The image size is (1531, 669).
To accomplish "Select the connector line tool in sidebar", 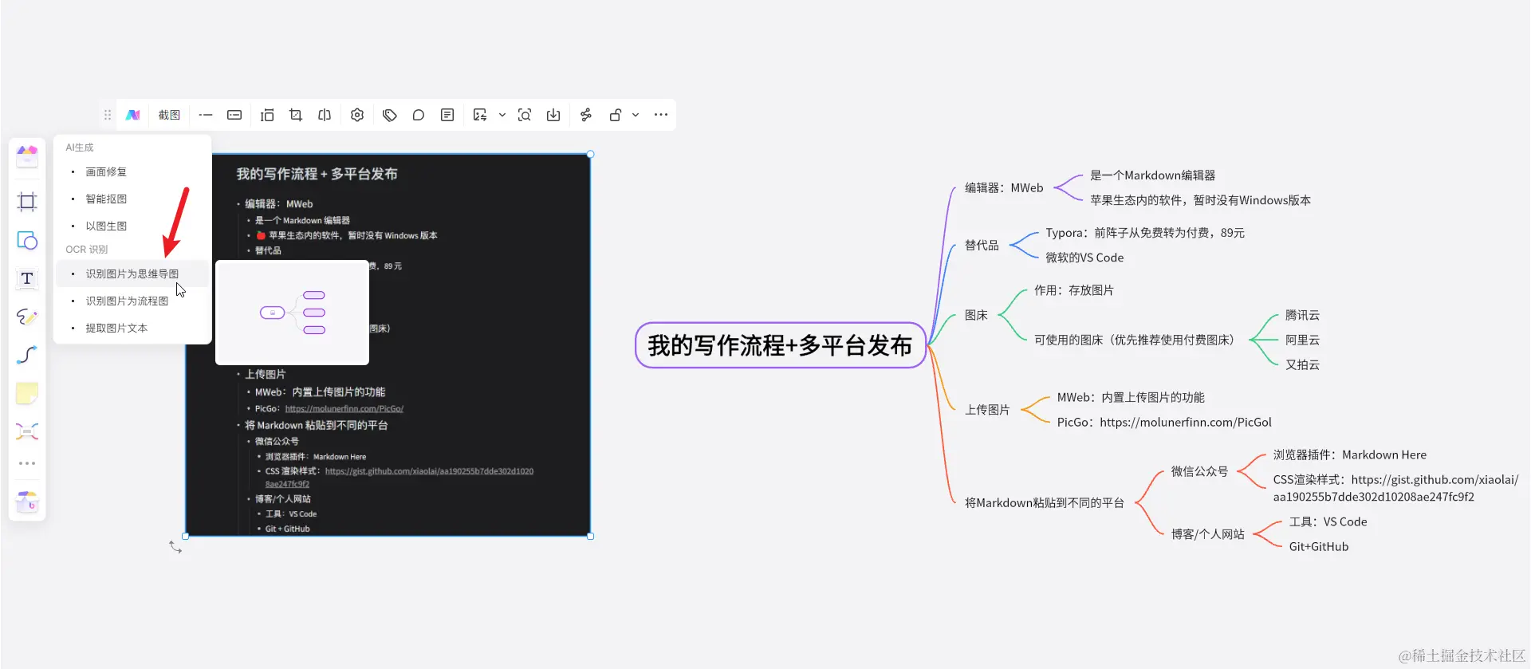I will pyautogui.click(x=27, y=355).
